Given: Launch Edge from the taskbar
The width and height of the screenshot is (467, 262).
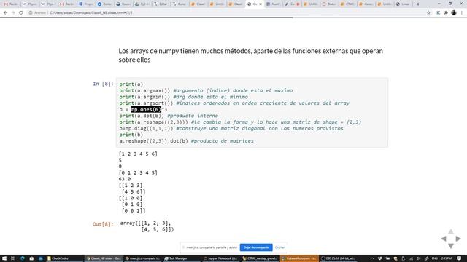Looking at the screenshot, I should coord(23,258).
